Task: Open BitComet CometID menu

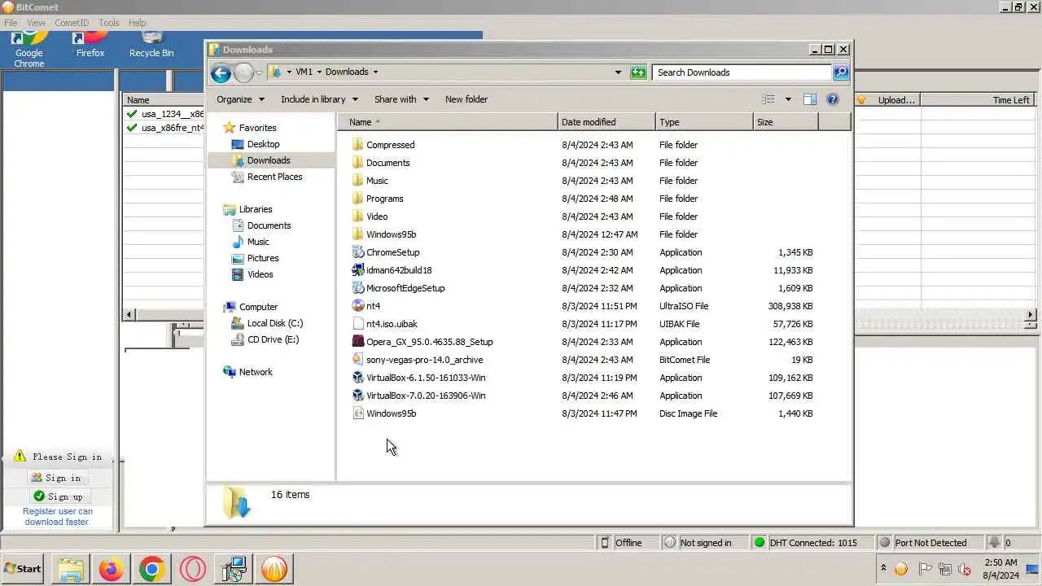Action: tap(72, 23)
